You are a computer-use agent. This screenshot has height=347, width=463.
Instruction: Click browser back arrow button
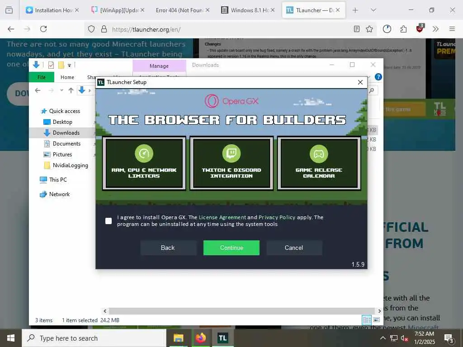tap(11, 29)
